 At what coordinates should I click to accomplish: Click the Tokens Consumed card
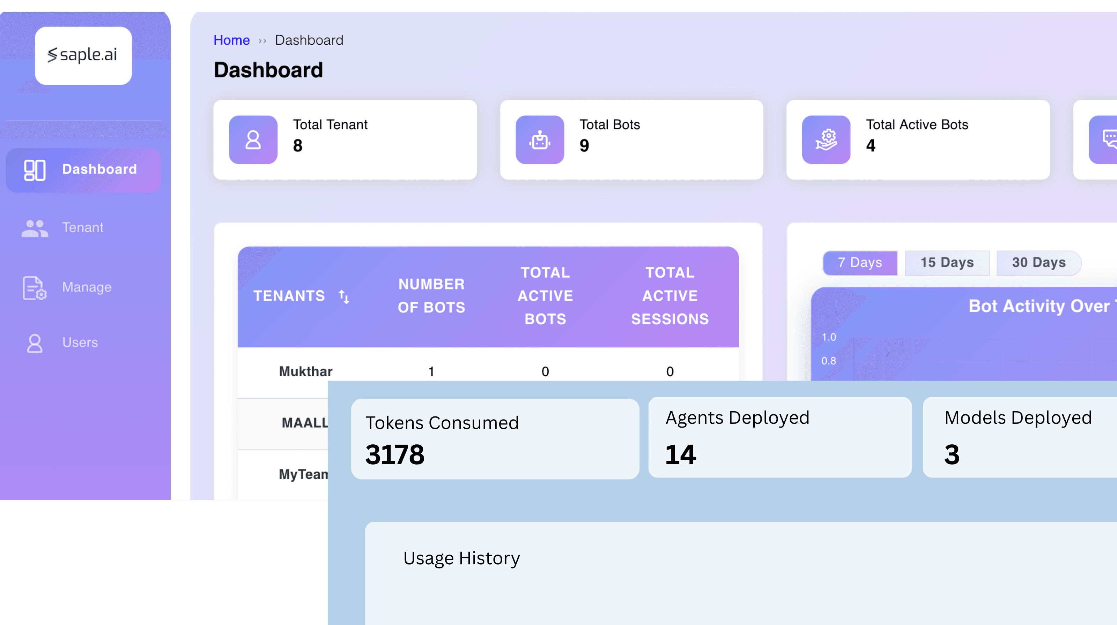pyautogui.click(x=494, y=438)
